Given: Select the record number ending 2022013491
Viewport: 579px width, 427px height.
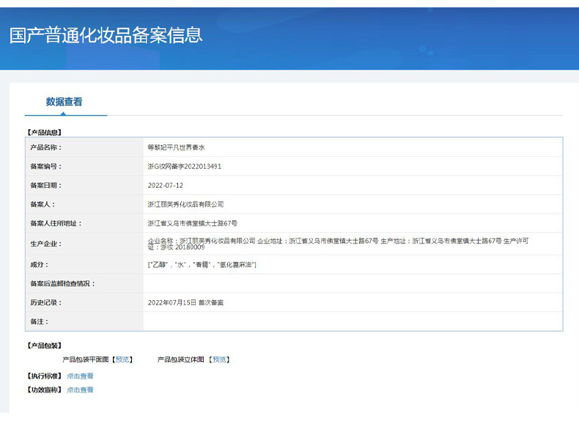Looking at the screenshot, I should click(185, 167).
